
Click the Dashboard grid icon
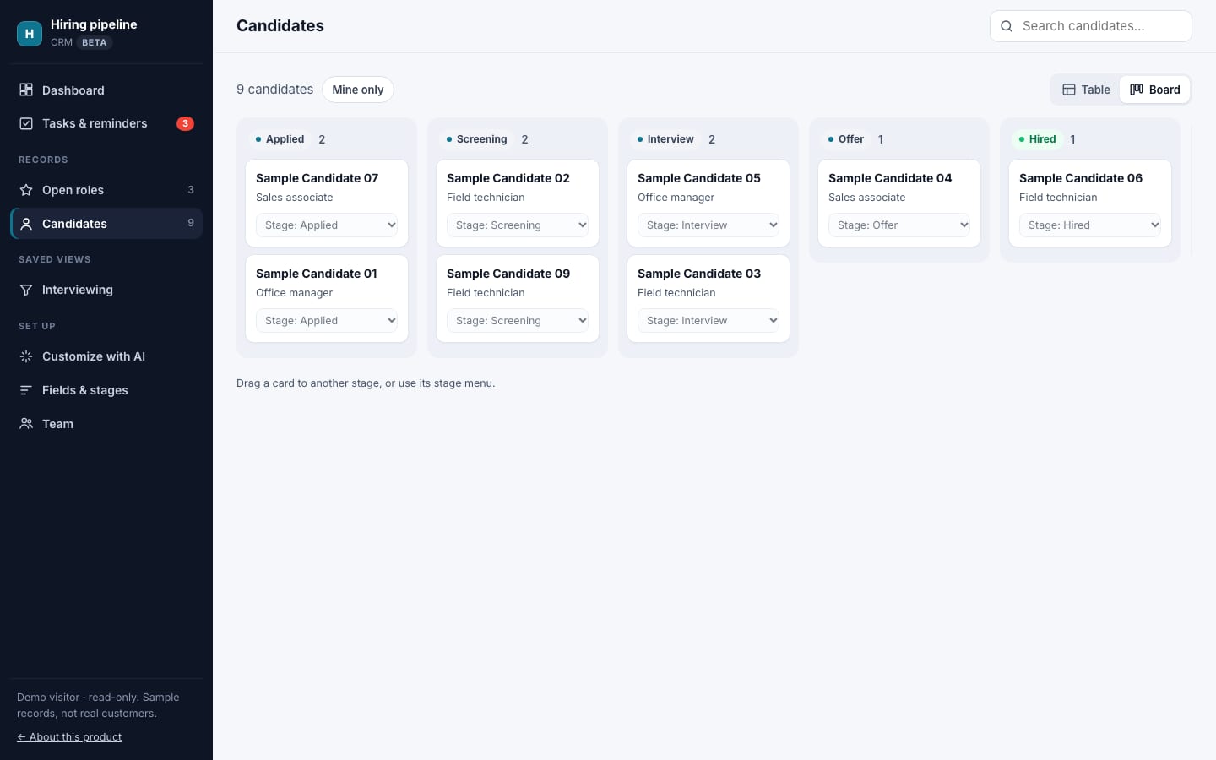(26, 90)
